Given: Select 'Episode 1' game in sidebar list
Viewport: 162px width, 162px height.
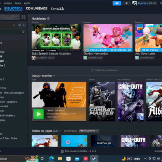Looking at the screenshot, I should coord(9,102).
